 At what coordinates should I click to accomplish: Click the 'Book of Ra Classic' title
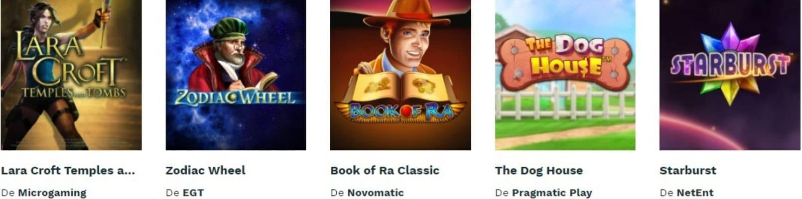(x=385, y=171)
